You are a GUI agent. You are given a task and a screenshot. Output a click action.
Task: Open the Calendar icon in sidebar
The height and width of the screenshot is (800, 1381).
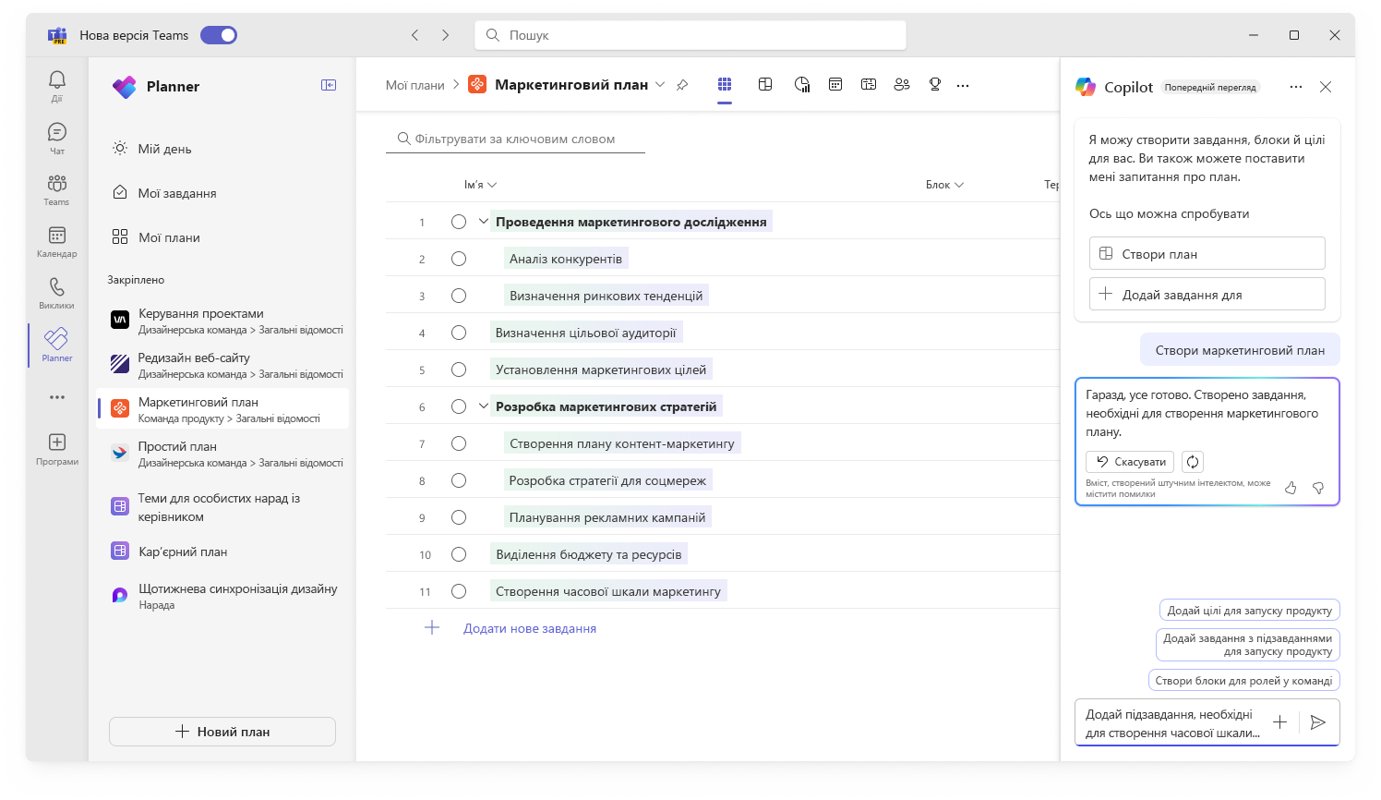57,236
